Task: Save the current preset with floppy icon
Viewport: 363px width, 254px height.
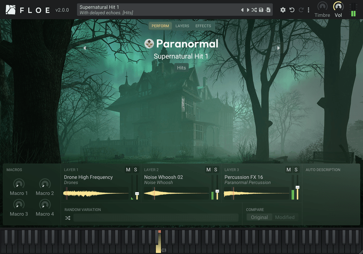Action: coord(261,10)
